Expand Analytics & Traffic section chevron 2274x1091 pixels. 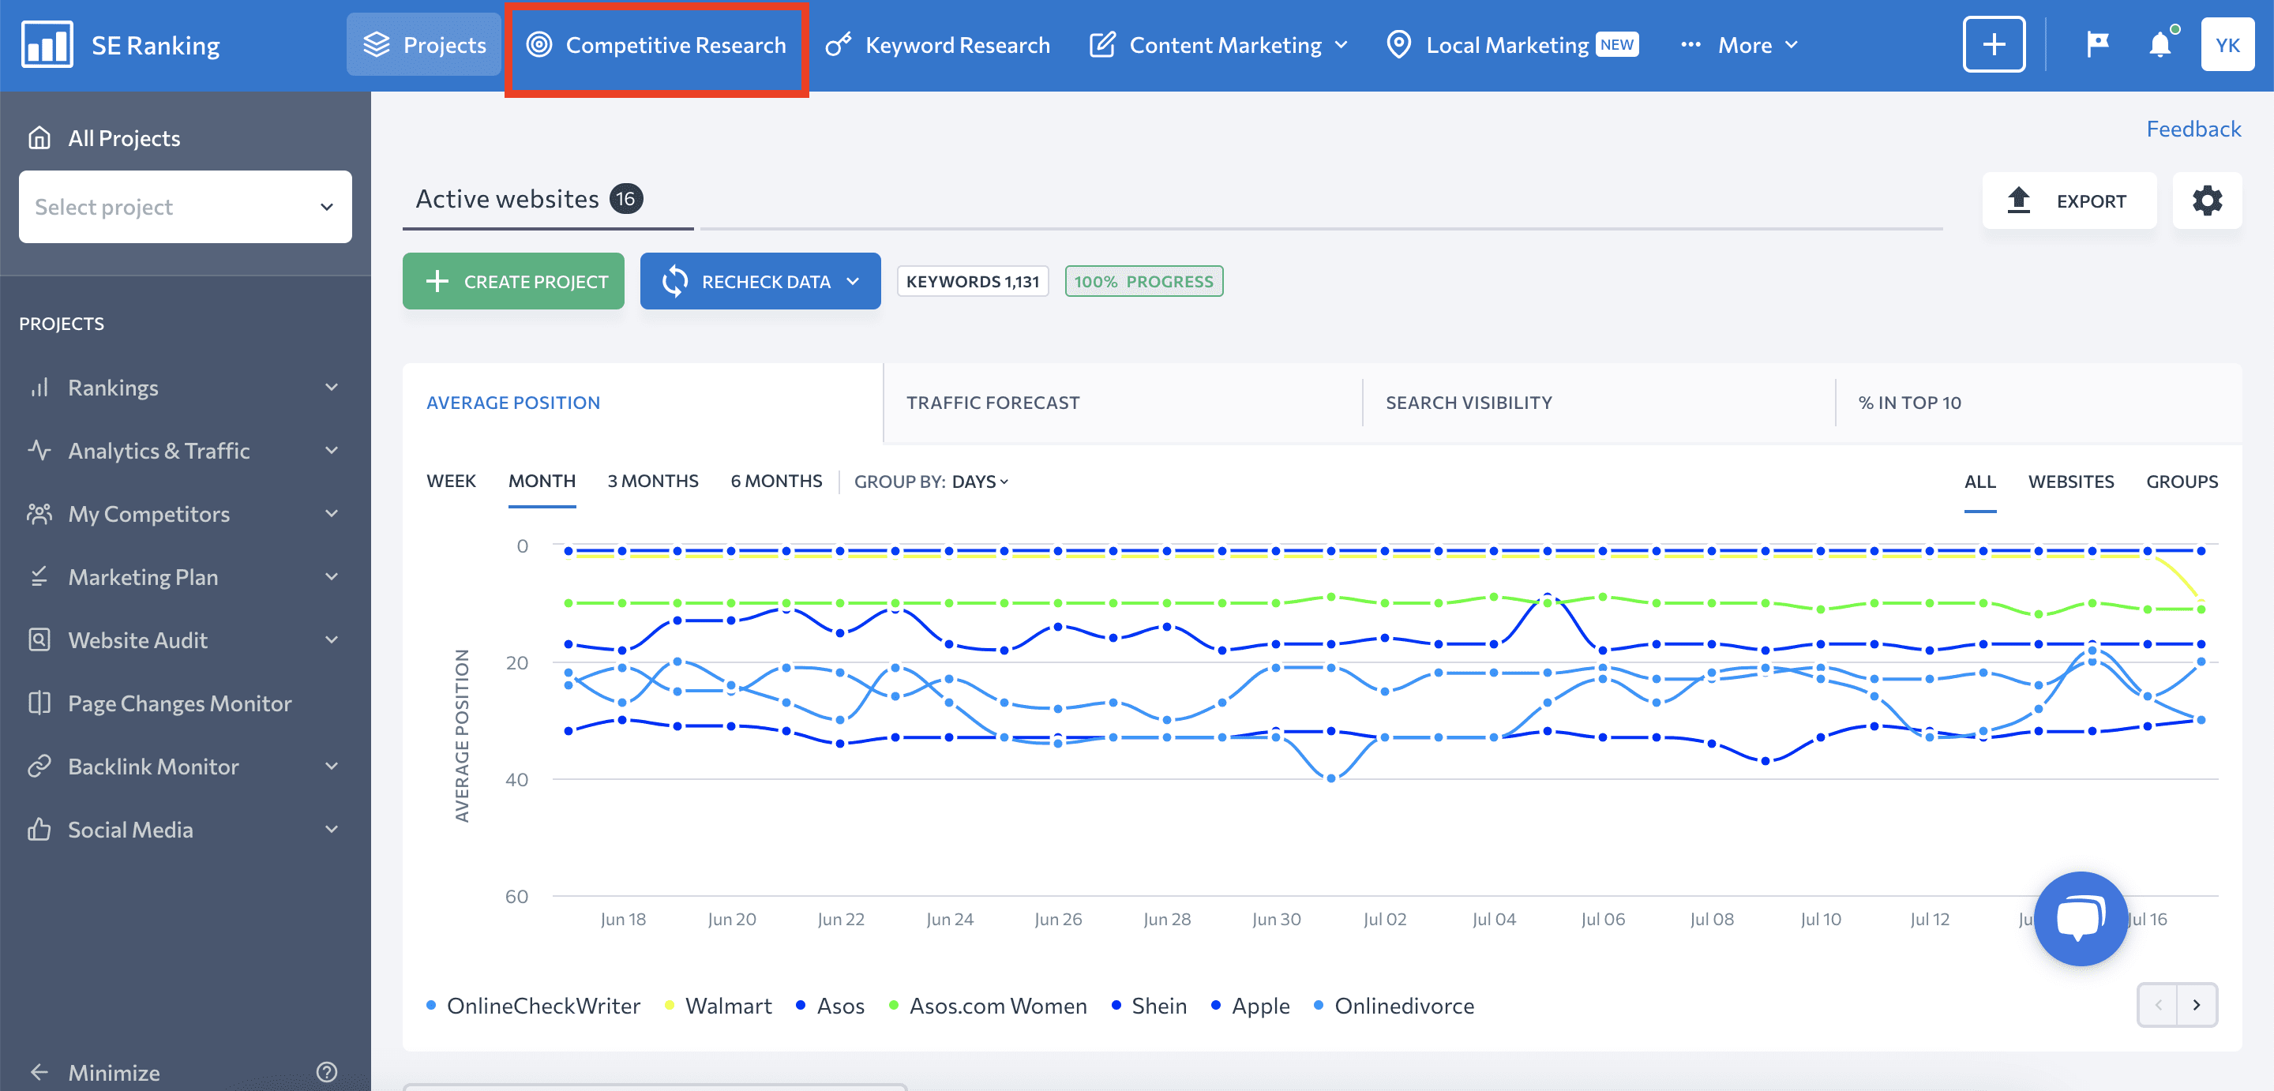[332, 450]
